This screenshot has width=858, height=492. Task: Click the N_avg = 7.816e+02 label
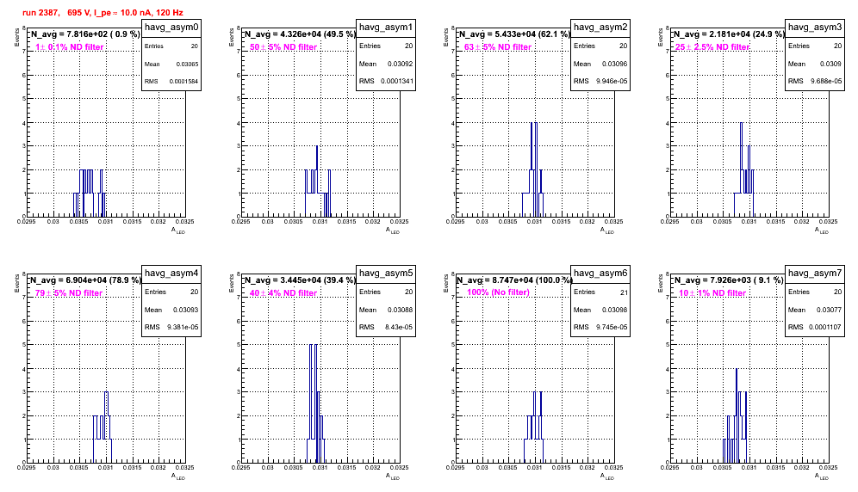pos(85,34)
